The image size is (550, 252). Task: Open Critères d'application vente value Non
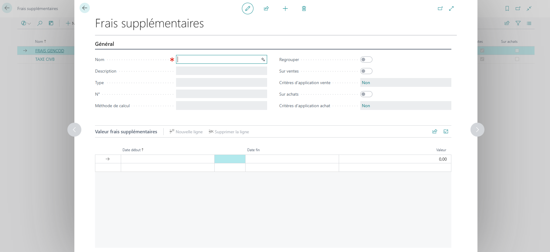[x=366, y=83]
